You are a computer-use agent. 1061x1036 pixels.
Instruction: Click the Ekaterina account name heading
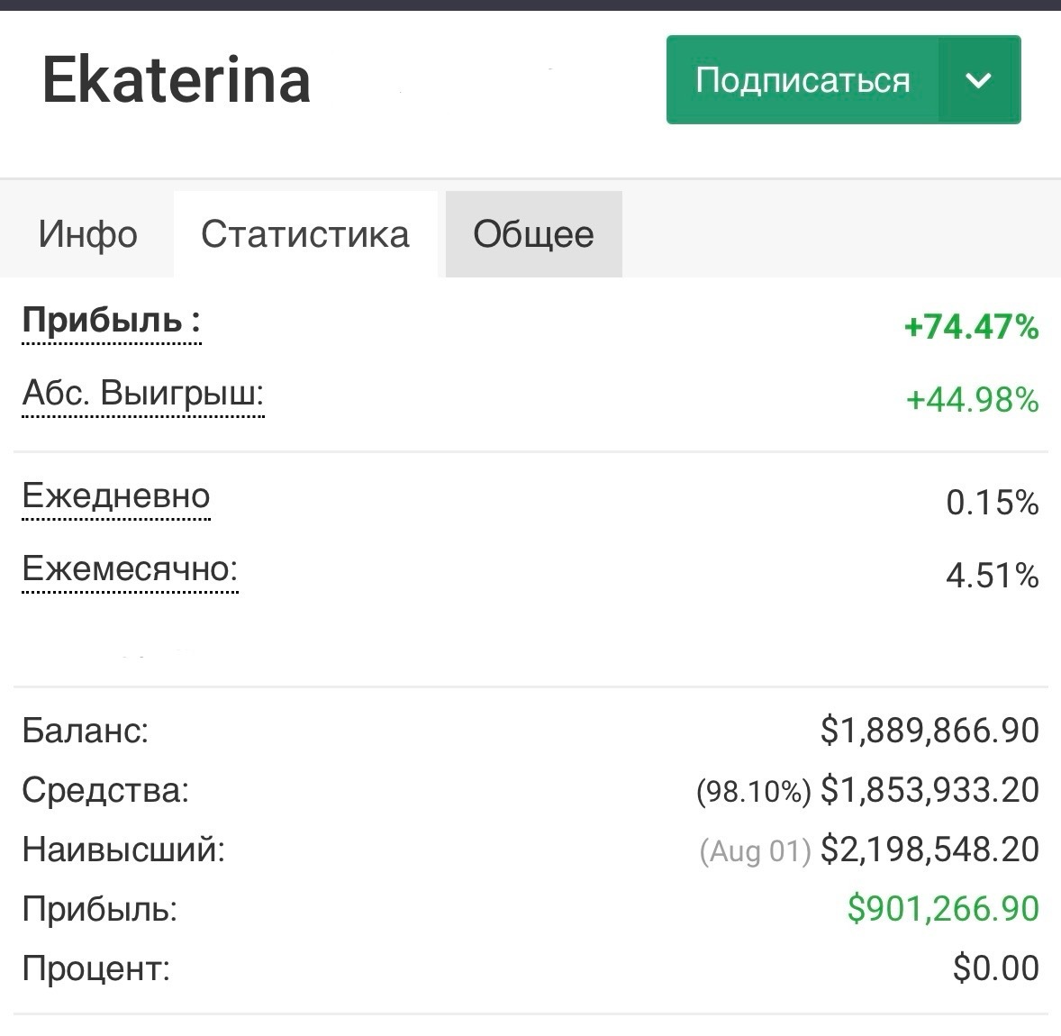177,80
